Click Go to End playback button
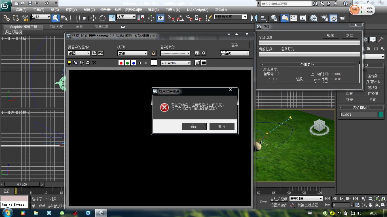387x217 pixels. [x=356, y=199]
